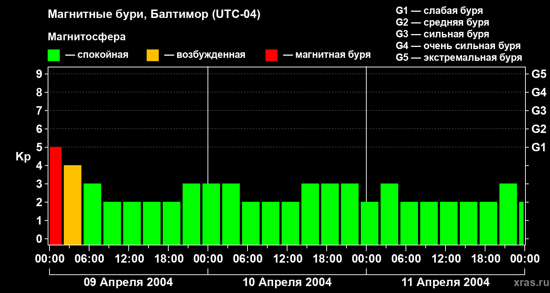Click the '— магнитная буря' legend label
The image size is (550, 293).
click(327, 55)
